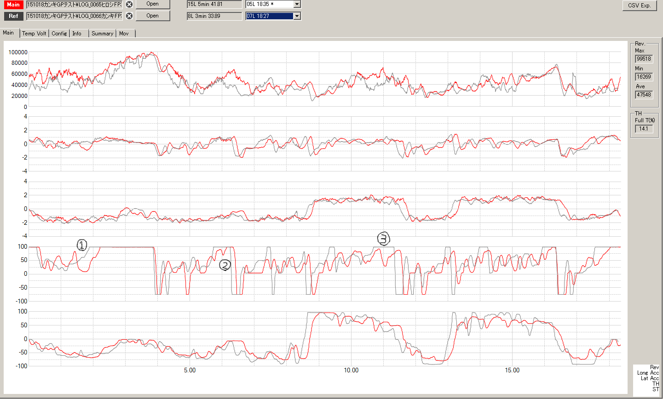Image resolution: width=663 pixels, height=399 pixels.
Task: Switch to the Temp Volt tab
Action: click(35, 34)
